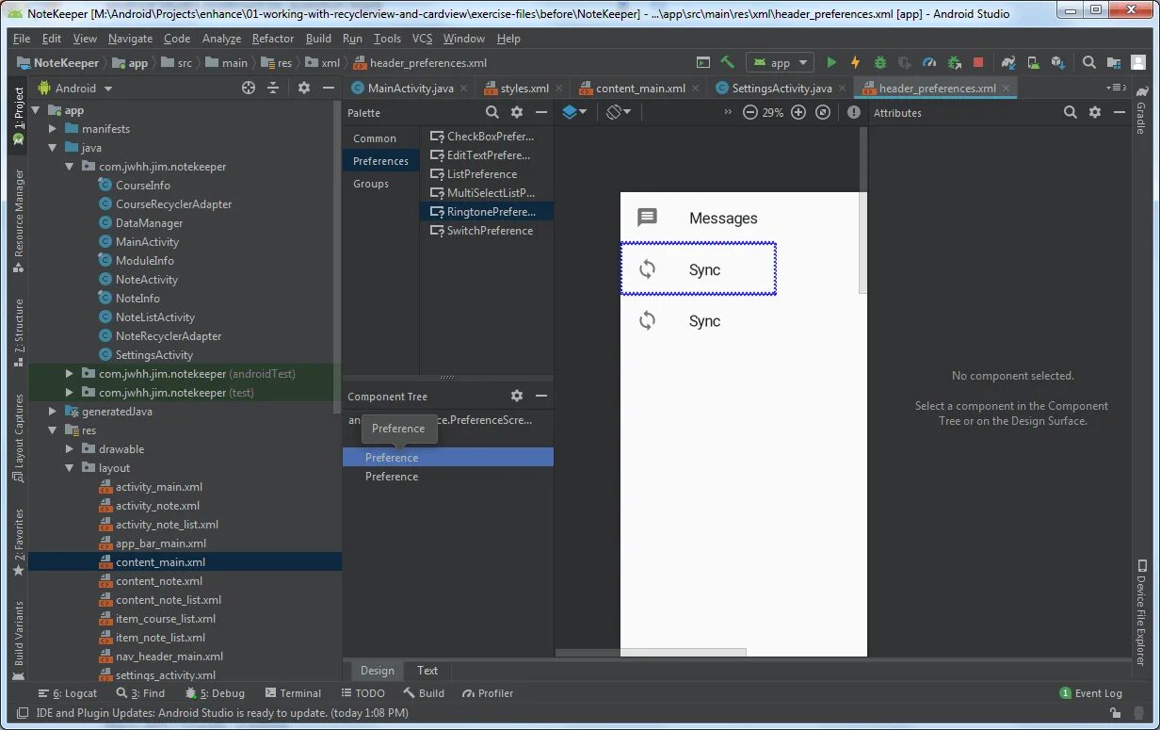Search attributes with magnifier icon
The height and width of the screenshot is (730, 1160).
click(1070, 112)
